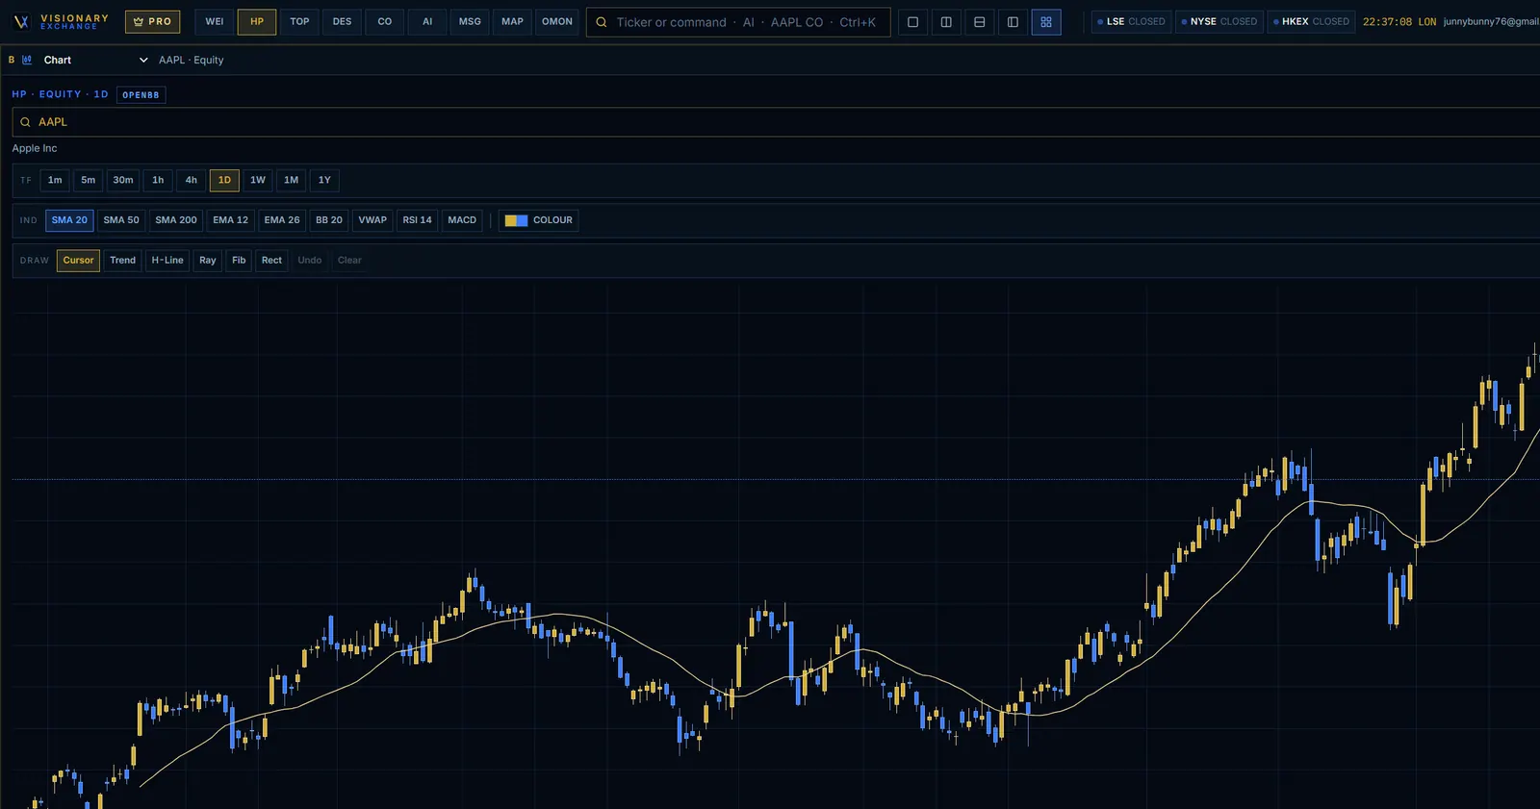Enable the VWAP indicator
This screenshot has width=1540, height=809.
372,220
